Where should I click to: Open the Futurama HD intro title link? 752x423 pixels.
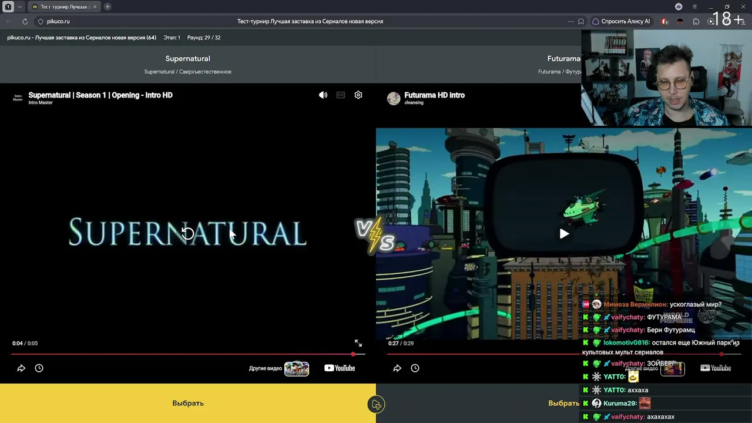pos(435,95)
